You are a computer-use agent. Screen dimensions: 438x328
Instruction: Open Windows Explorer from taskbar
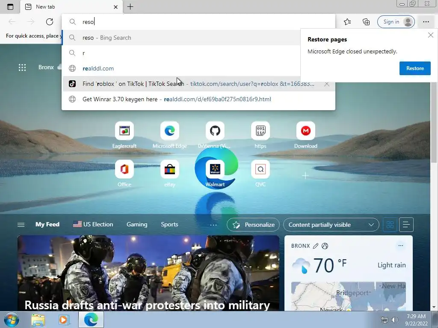tap(38, 320)
